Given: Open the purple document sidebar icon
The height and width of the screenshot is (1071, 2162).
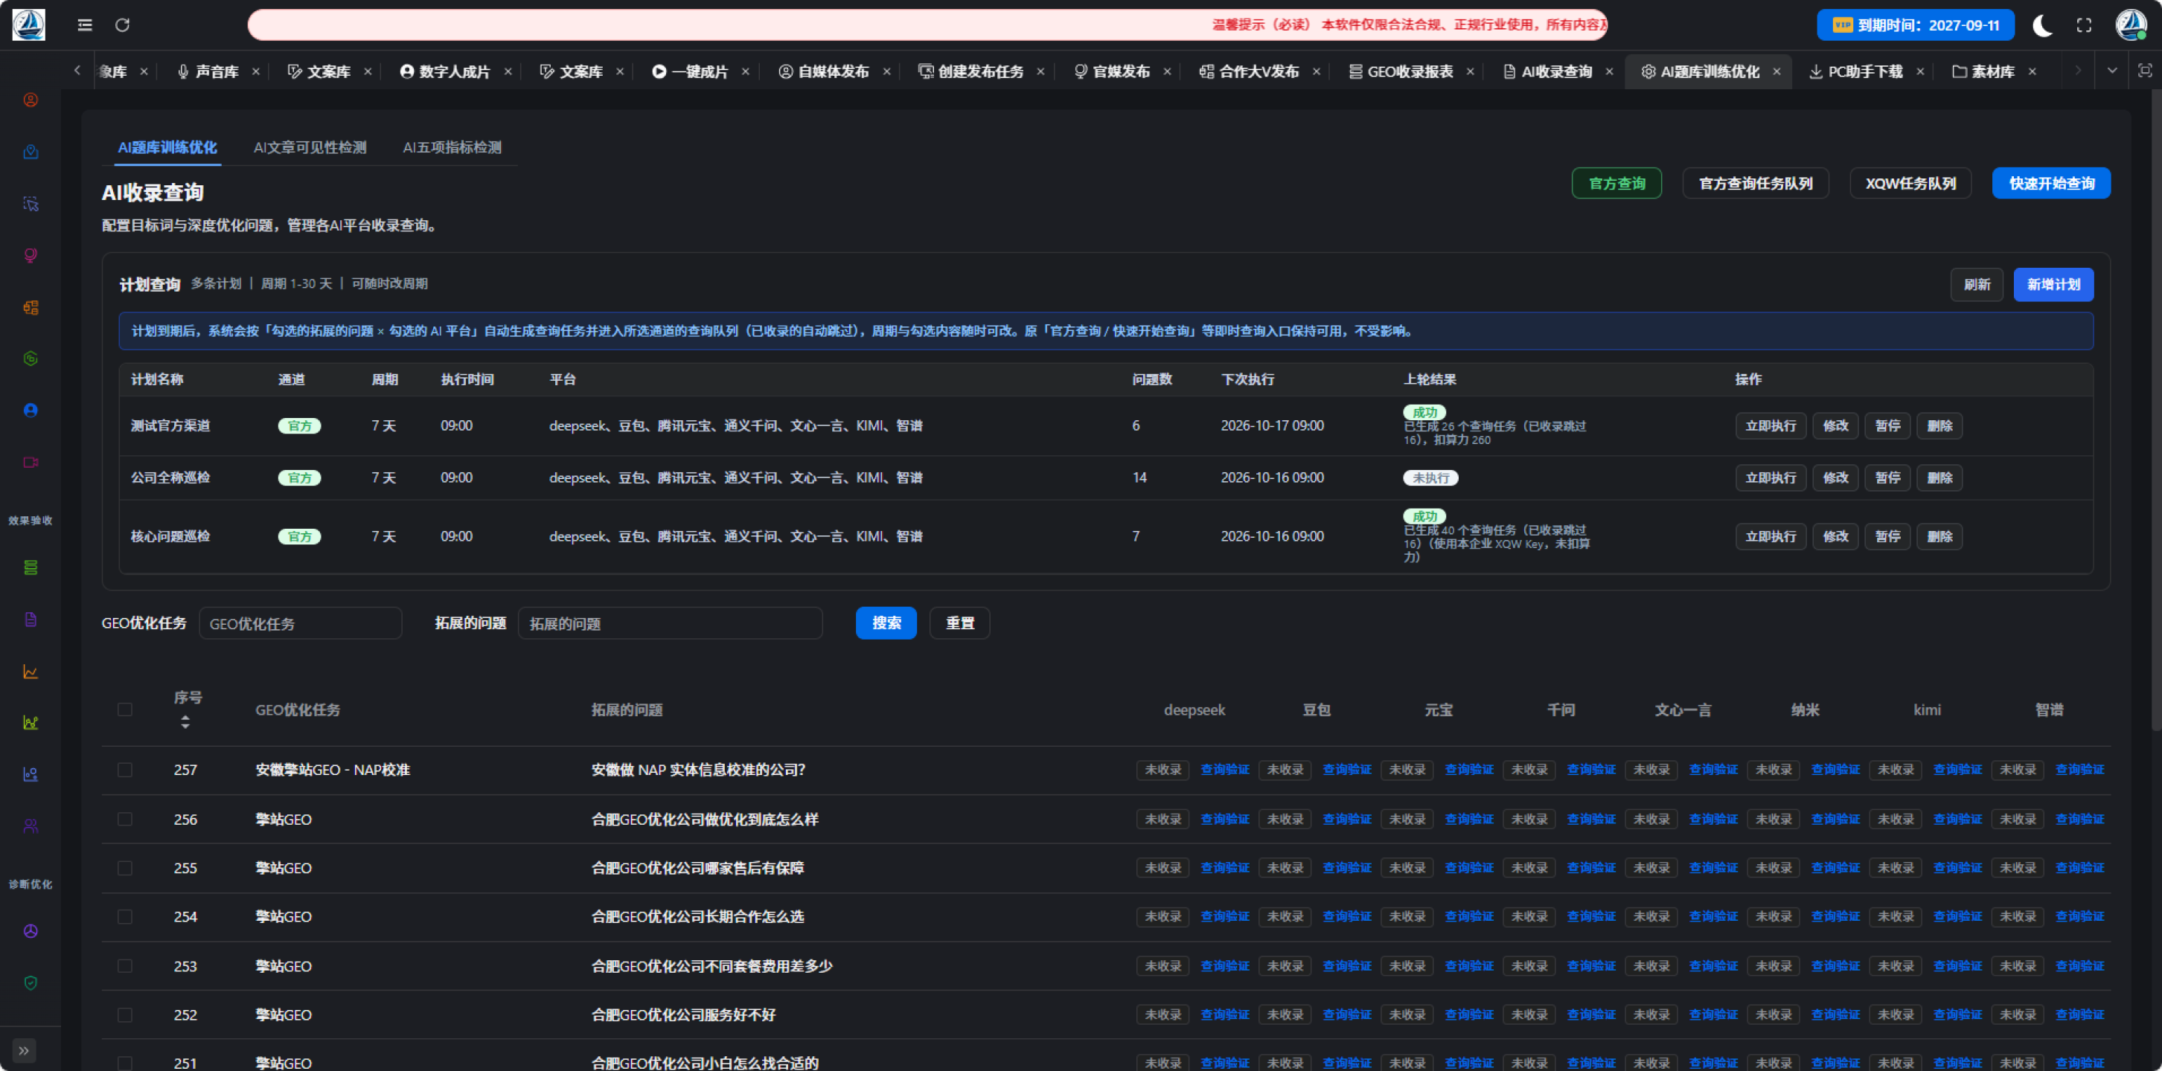Looking at the screenshot, I should tap(31, 620).
